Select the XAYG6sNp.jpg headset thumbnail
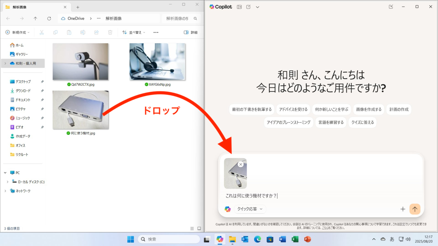 click(158, 62)
